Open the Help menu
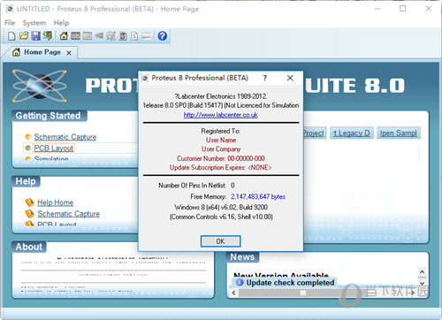 61,23
